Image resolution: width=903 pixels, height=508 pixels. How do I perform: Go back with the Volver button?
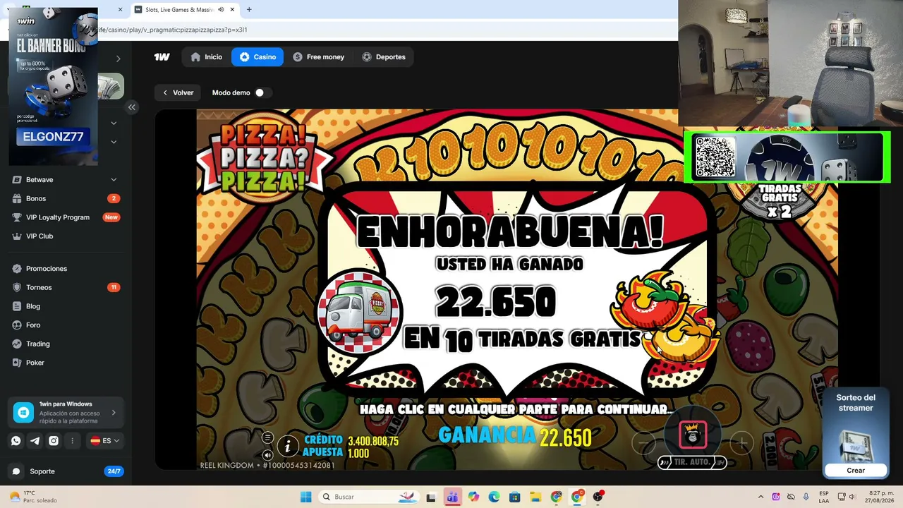177,92
